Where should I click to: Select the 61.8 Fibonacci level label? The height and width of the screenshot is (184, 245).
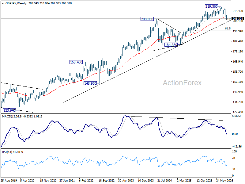(x=228, y=29)
